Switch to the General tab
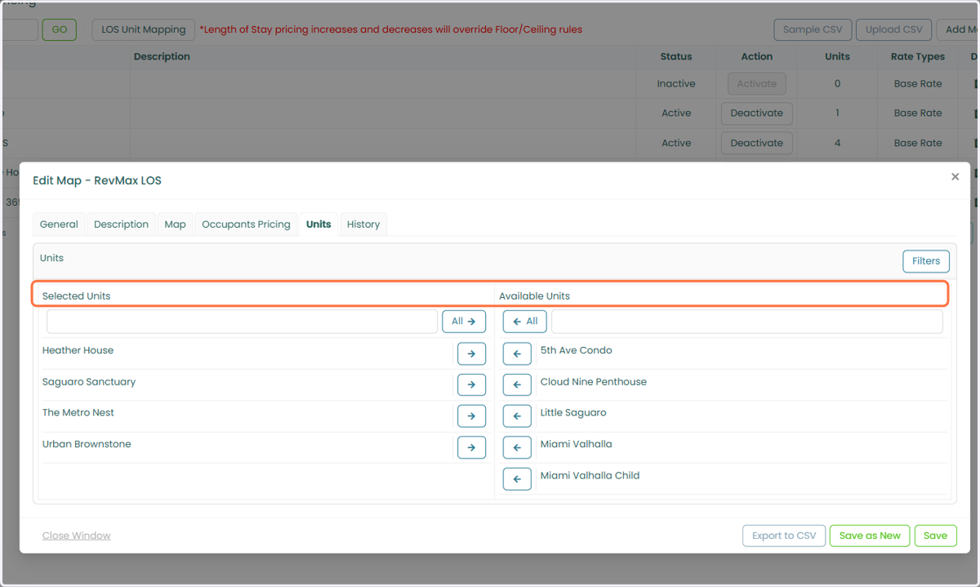980x587 pixels. point(59,225)
